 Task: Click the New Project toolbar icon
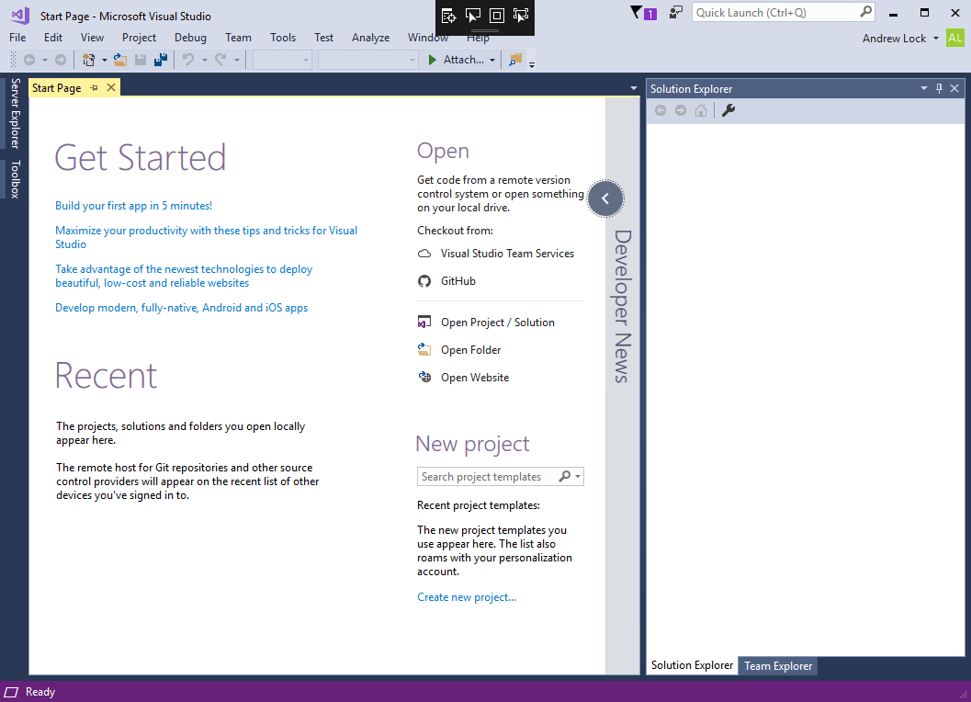(88, 60)
